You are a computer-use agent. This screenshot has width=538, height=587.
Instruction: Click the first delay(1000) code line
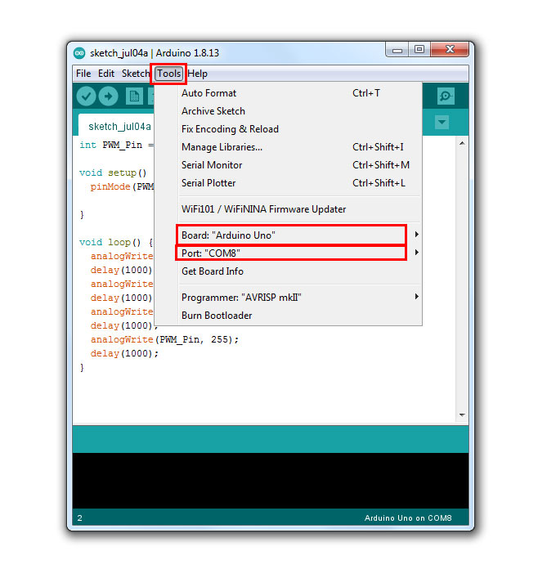[x=122, y=270]
